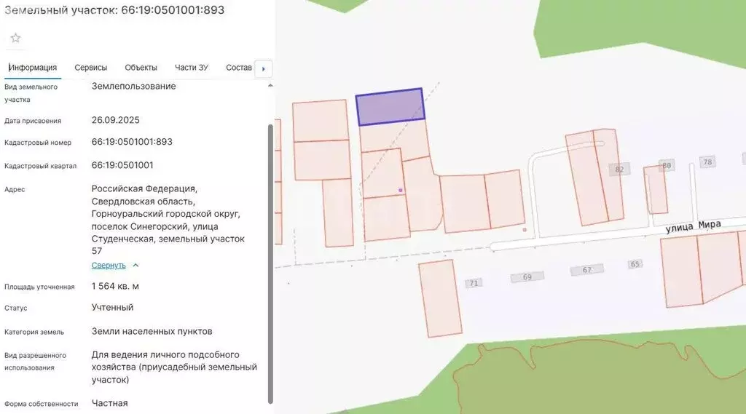Click the улица Мира street label
746x414 pixels.
[x=693, y=226]
